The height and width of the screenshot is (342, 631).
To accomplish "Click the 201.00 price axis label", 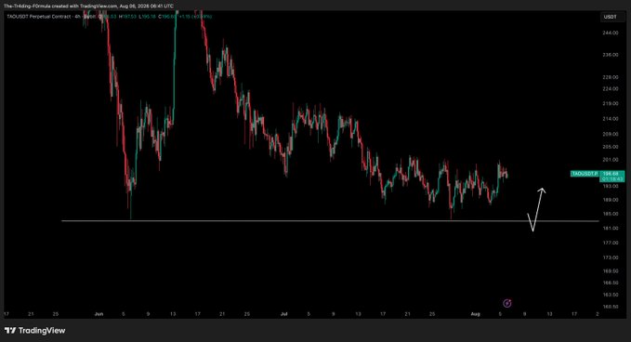I will 610,160.
